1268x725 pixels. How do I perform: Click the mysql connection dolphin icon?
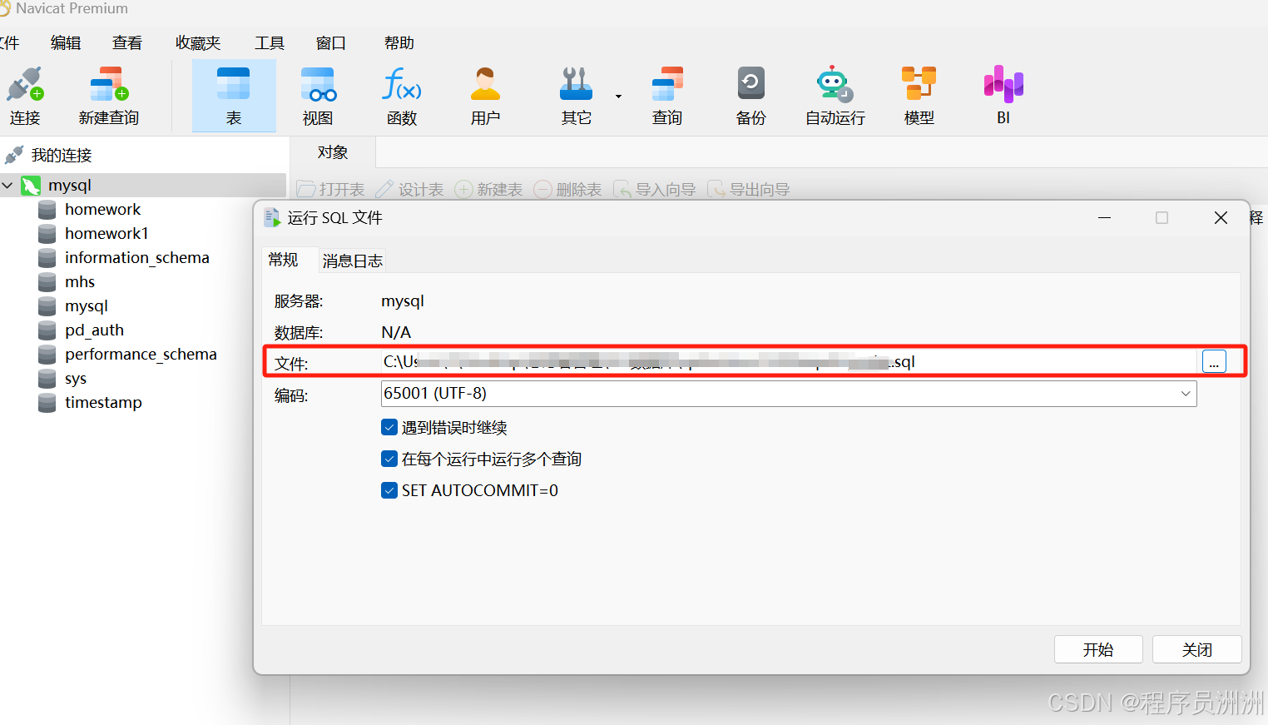pos(31,186)
